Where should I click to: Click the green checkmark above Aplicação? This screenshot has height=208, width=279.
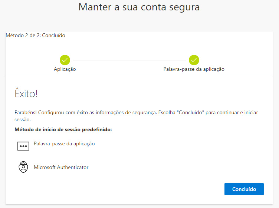(65, 60)
